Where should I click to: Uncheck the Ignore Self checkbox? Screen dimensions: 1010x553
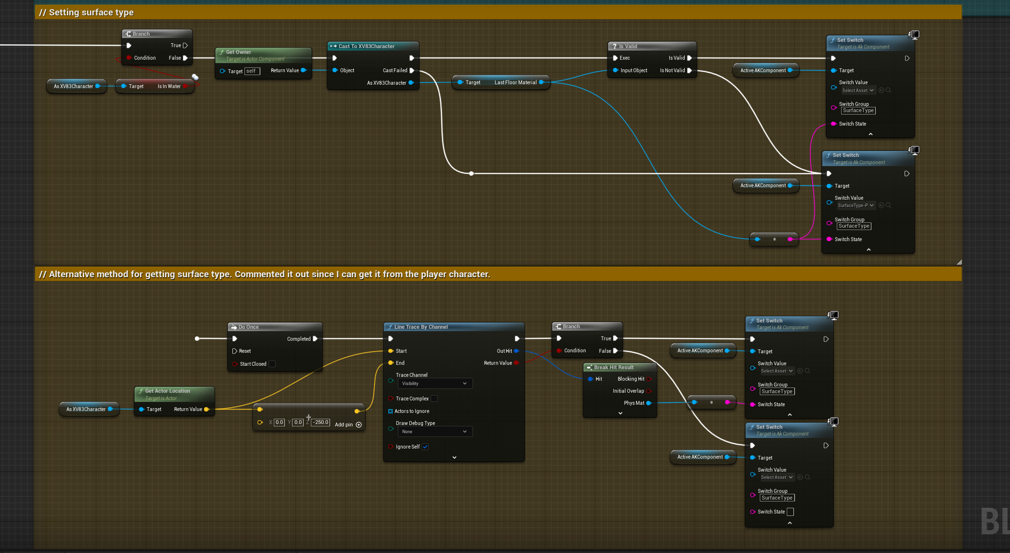click(425, 447)
